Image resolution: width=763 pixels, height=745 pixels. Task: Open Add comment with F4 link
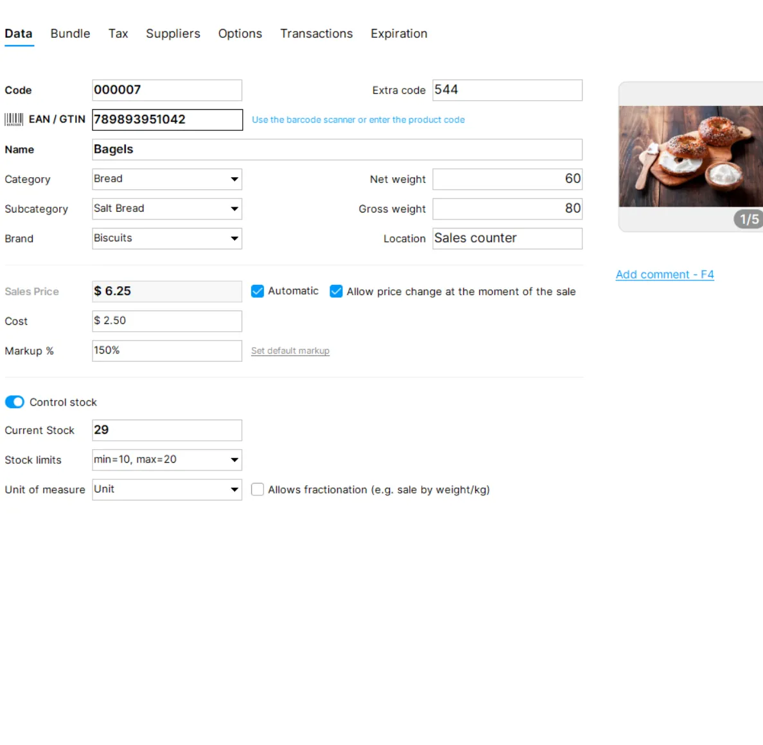point(665,274)
